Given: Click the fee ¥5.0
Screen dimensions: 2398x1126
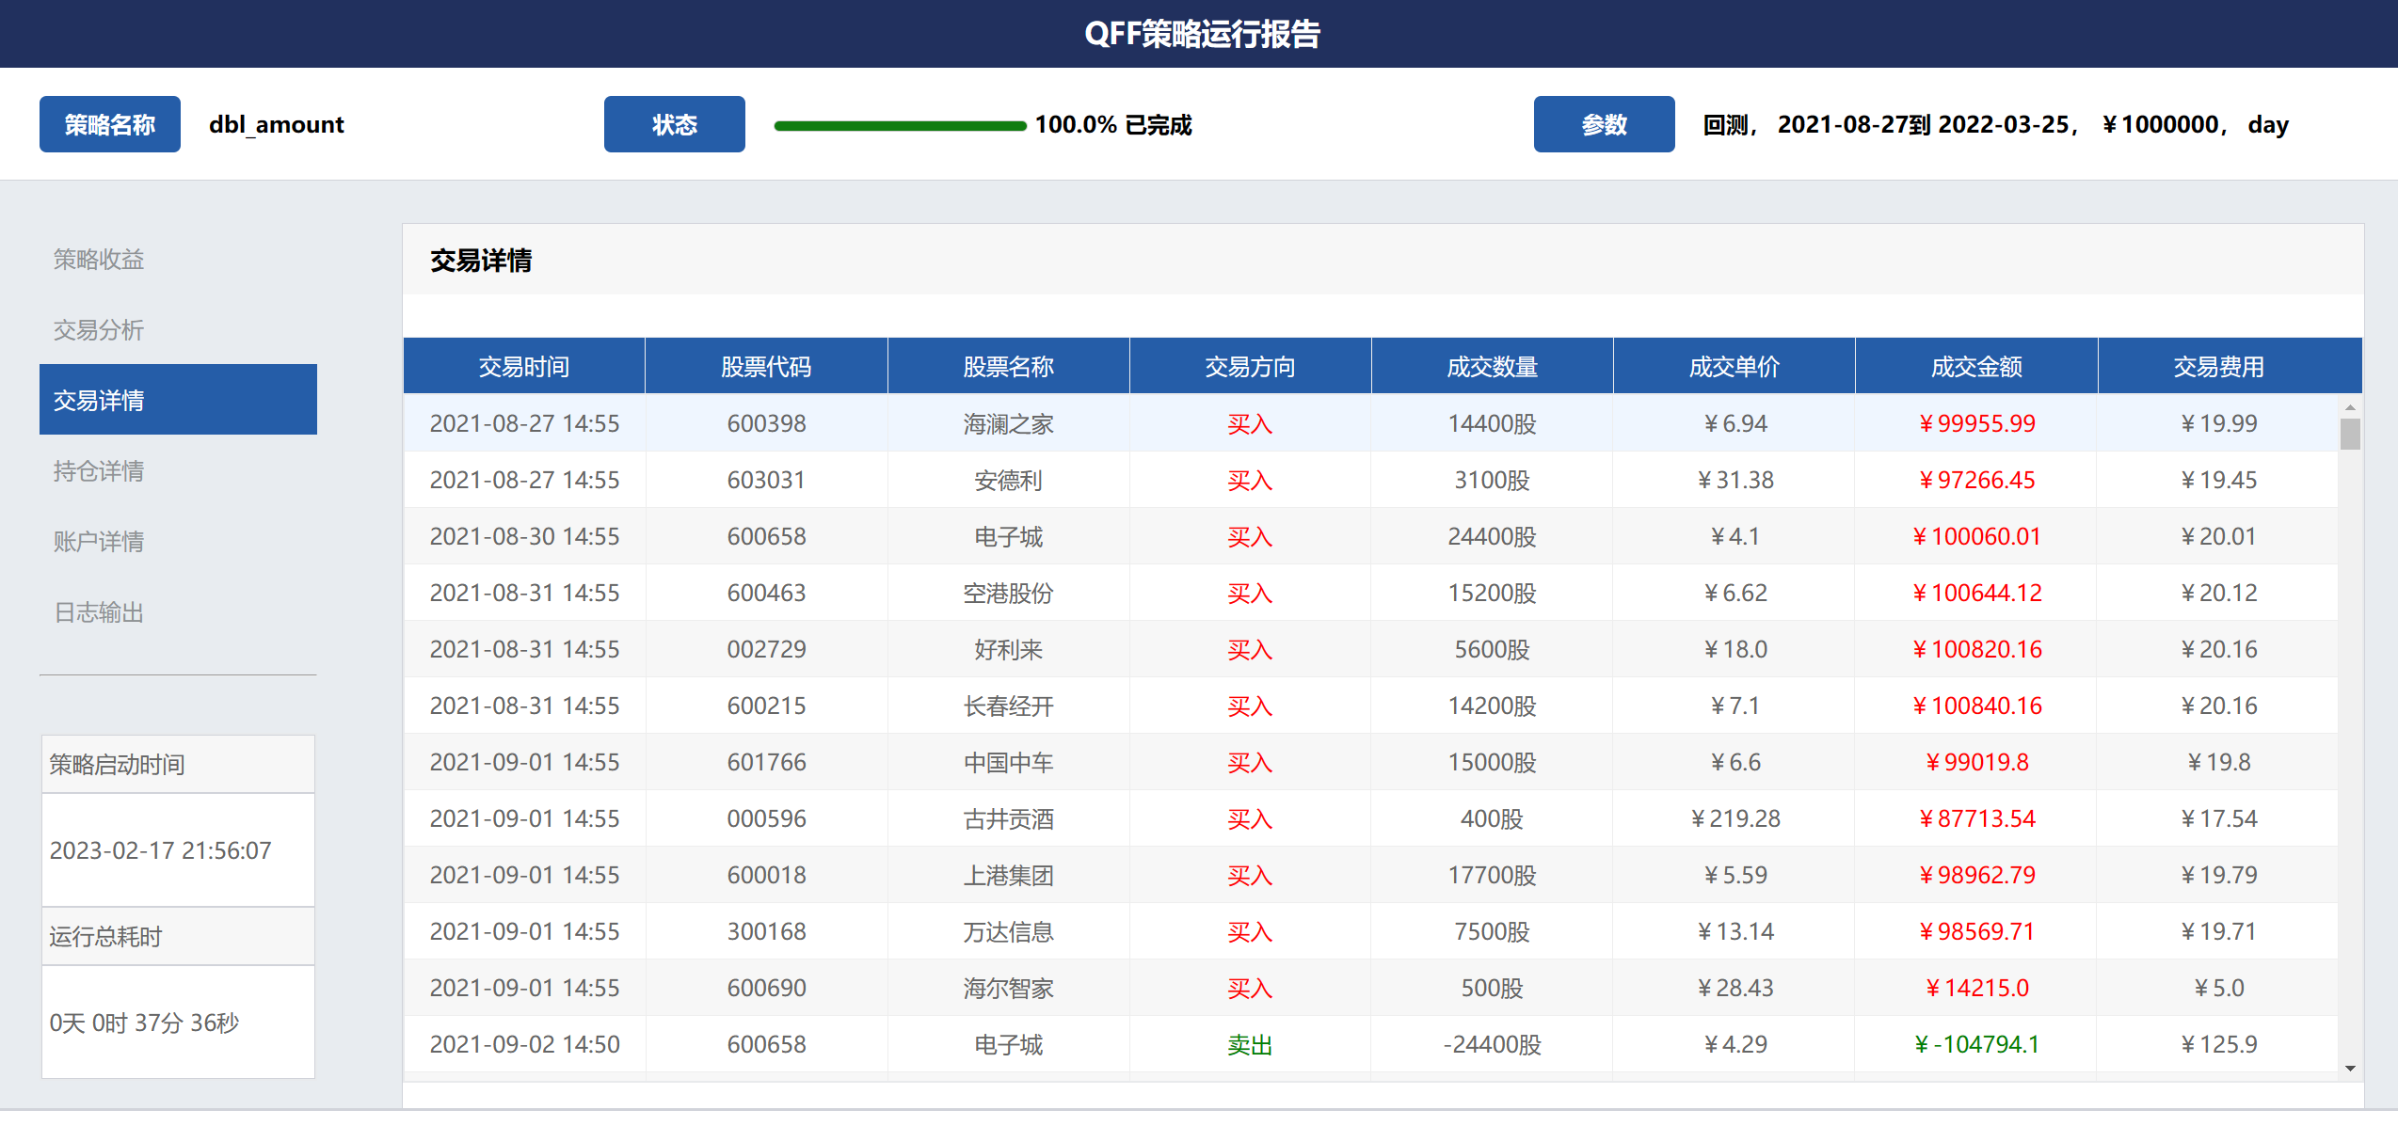Looking at the screenshot, I should coord(2218,988).
